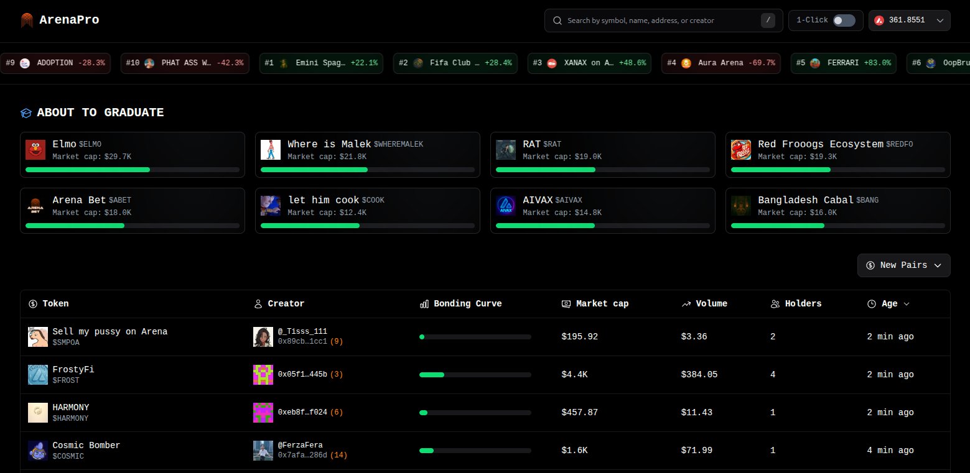Click the RAT bonding progress bar
The height and width of the screenshot is (473, 970).
[602, 170]
